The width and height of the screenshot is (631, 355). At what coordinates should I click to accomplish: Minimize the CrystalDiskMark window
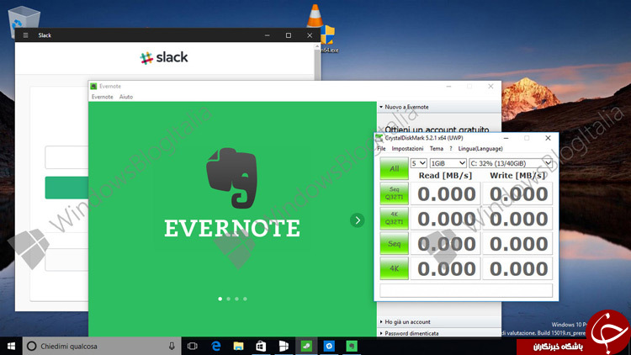pos(506,138)
